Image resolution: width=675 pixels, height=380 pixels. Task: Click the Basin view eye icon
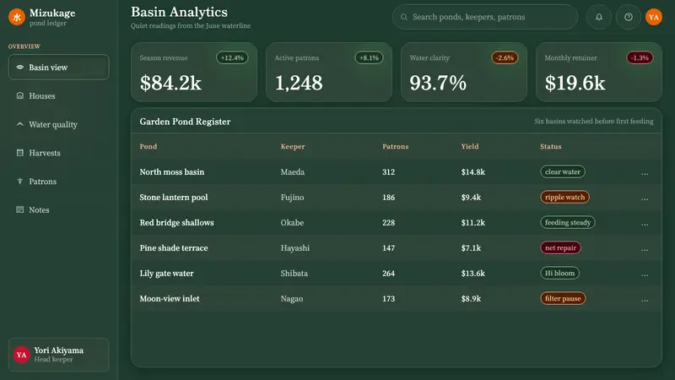point(19,68)
